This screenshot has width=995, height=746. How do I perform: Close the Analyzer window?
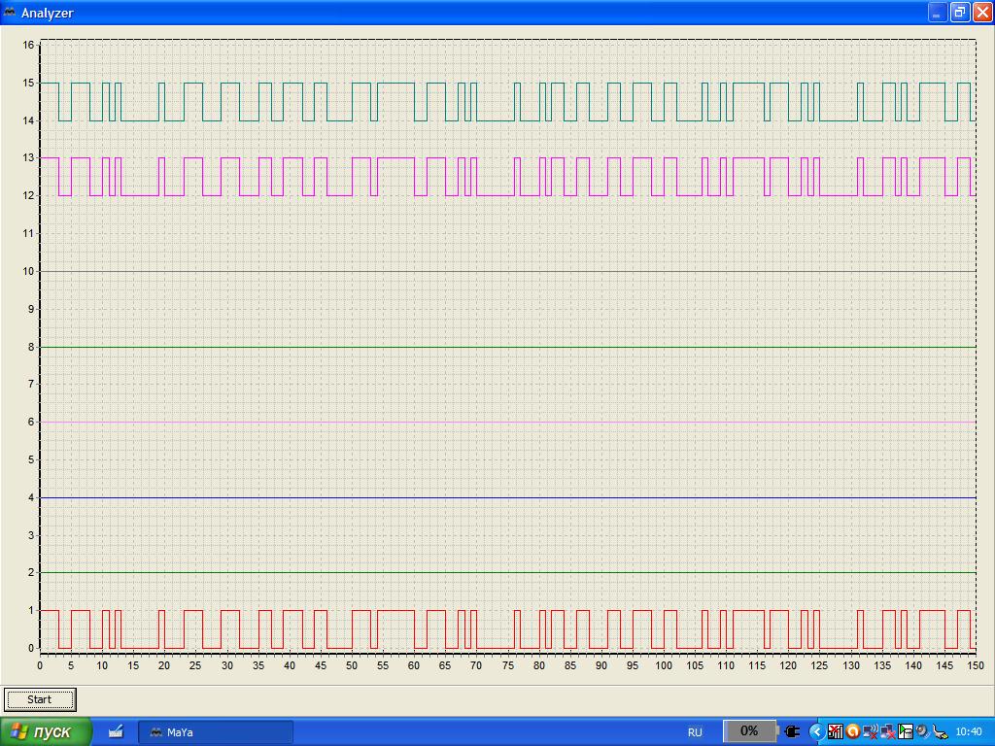pos(982,13)
